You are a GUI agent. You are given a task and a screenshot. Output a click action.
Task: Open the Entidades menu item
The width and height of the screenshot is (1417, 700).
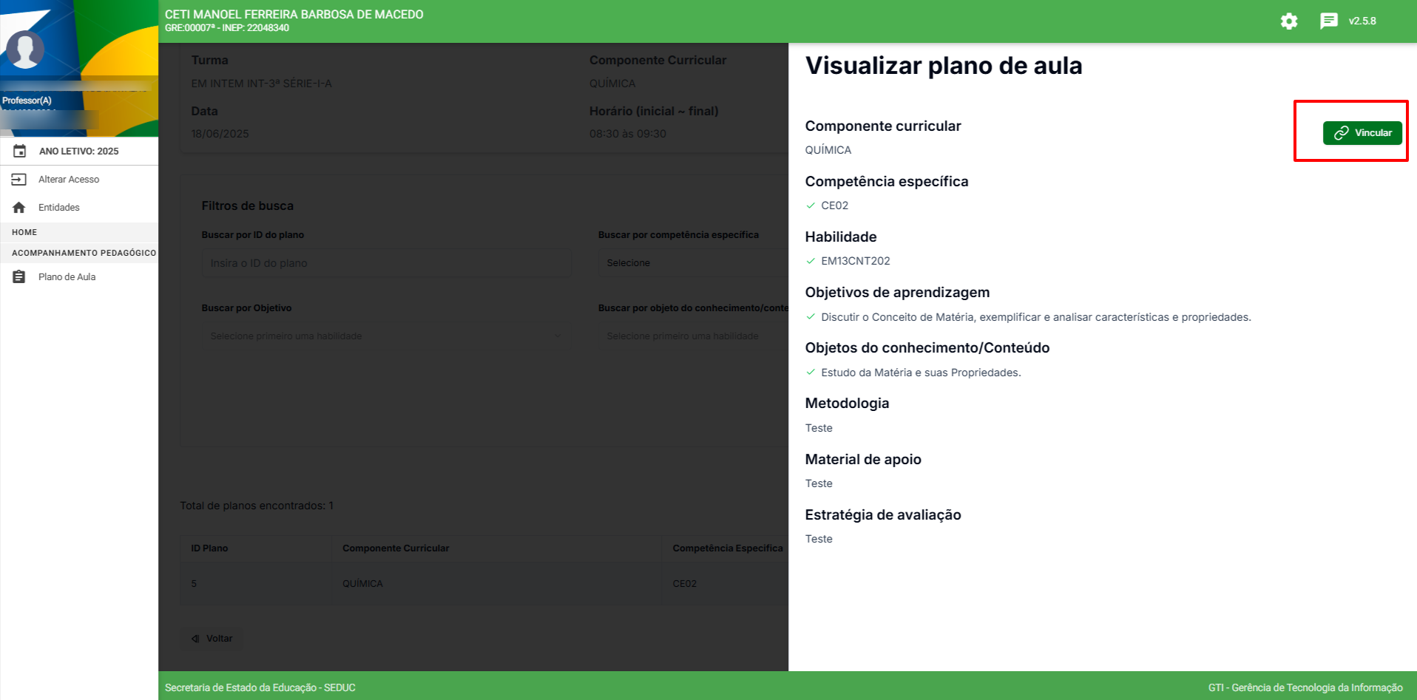59,208
